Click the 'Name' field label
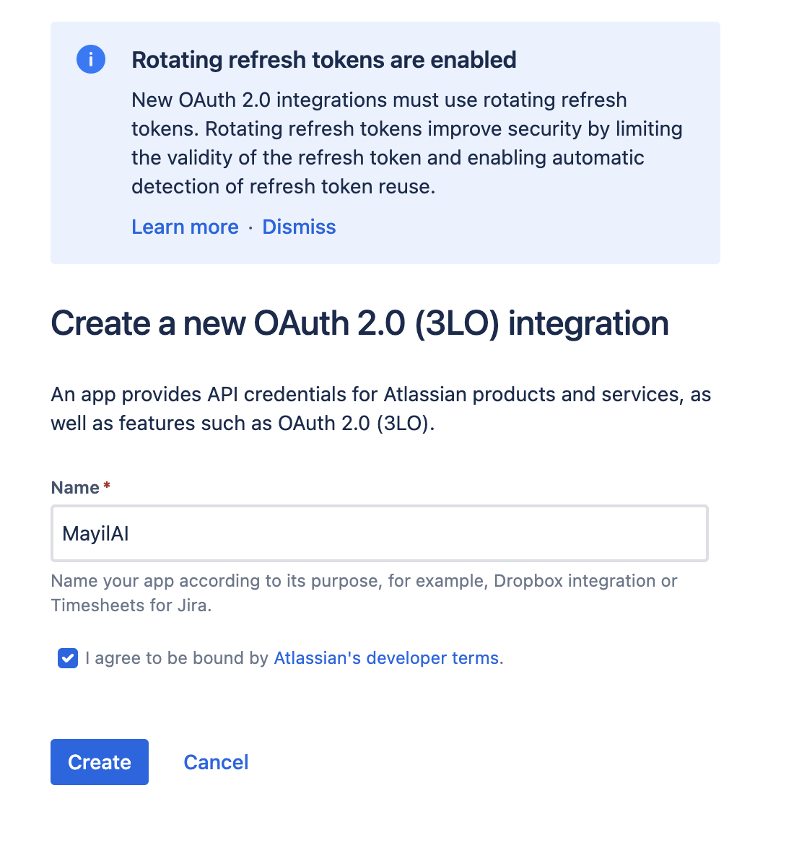 pos(74,487)
